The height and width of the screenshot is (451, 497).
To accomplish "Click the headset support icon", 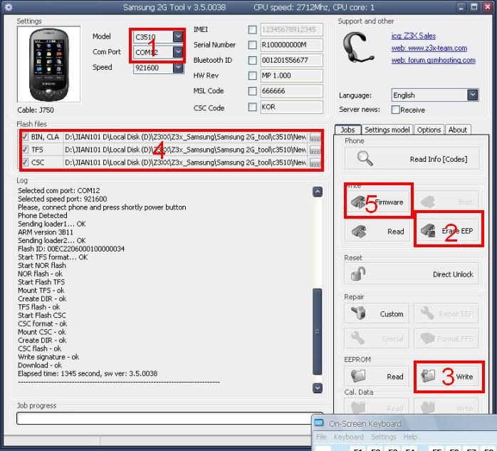I will [358, 47].
